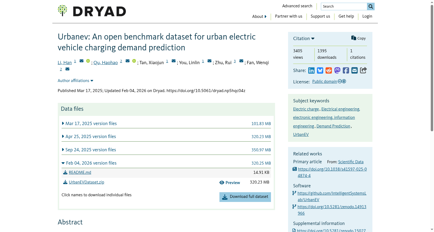The height and width of the screenshot is (232, 434).
Task: Open IntelligentSystemsLab GitHub link
Action: pos(332,197)
